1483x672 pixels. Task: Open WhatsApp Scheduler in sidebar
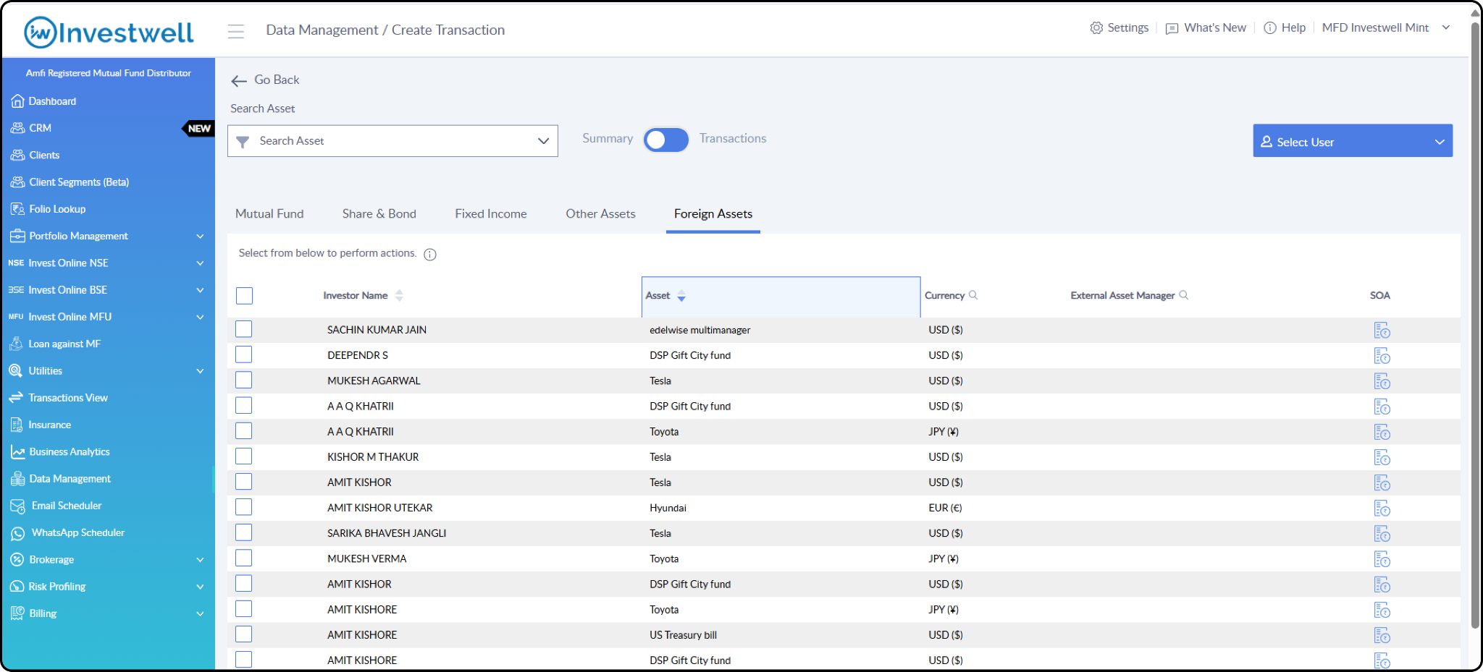77,533
